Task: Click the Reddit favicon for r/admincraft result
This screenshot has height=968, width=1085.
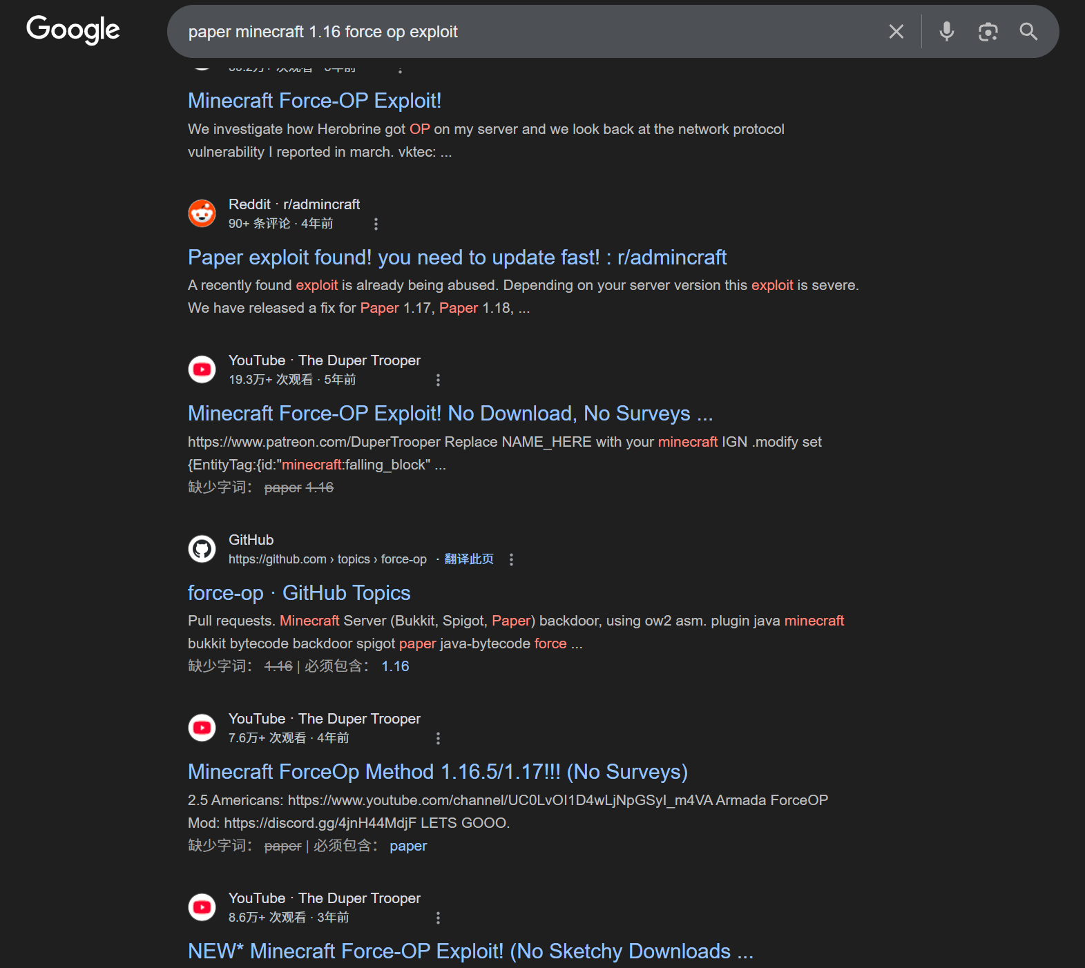Action: [202, 213]
